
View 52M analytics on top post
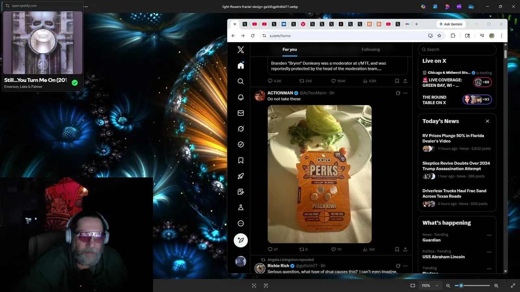pos(369,81)
